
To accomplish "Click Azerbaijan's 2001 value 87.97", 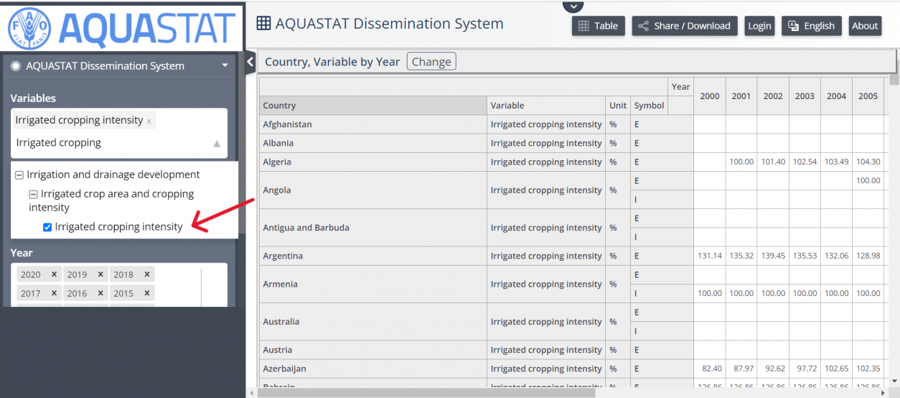I will tap(741, 369).
